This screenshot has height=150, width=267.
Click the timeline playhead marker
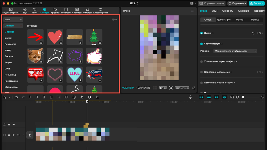coord(87,101)
